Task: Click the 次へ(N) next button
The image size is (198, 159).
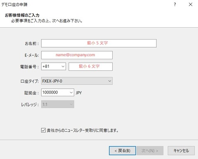Action: click(150, 151)
